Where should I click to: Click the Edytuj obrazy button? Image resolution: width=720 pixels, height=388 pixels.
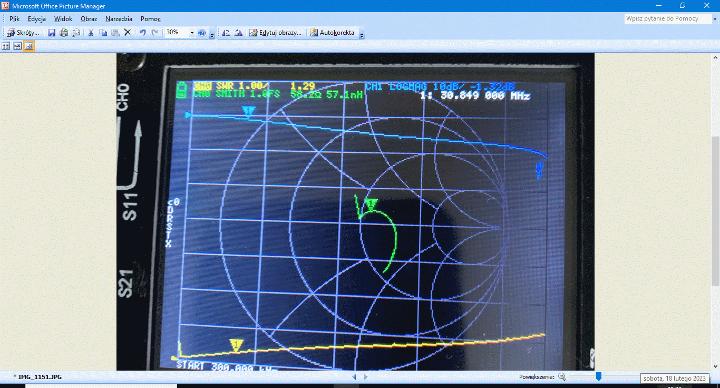(276, 33)
